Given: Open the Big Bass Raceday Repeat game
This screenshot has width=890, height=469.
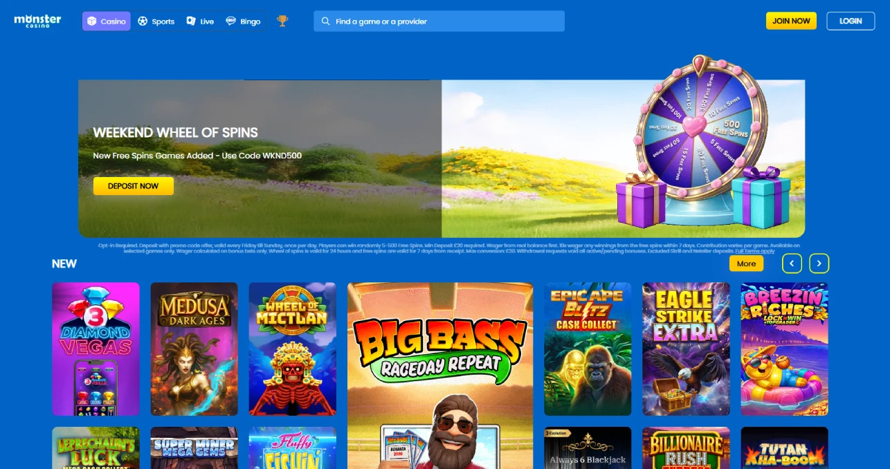Looking at the screenshot, I should (x=440, y=376).
